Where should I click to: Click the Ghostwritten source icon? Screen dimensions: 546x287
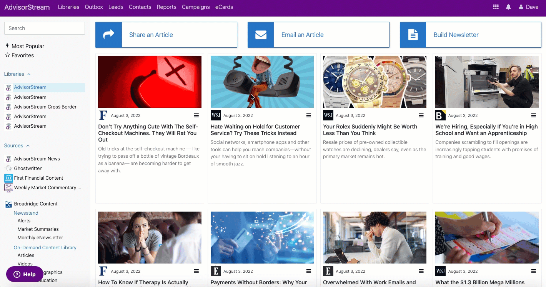coord(8,169)
